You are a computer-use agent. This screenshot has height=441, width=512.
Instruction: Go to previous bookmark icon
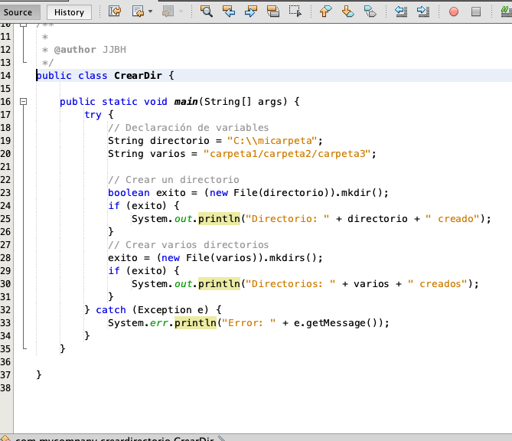325,11
